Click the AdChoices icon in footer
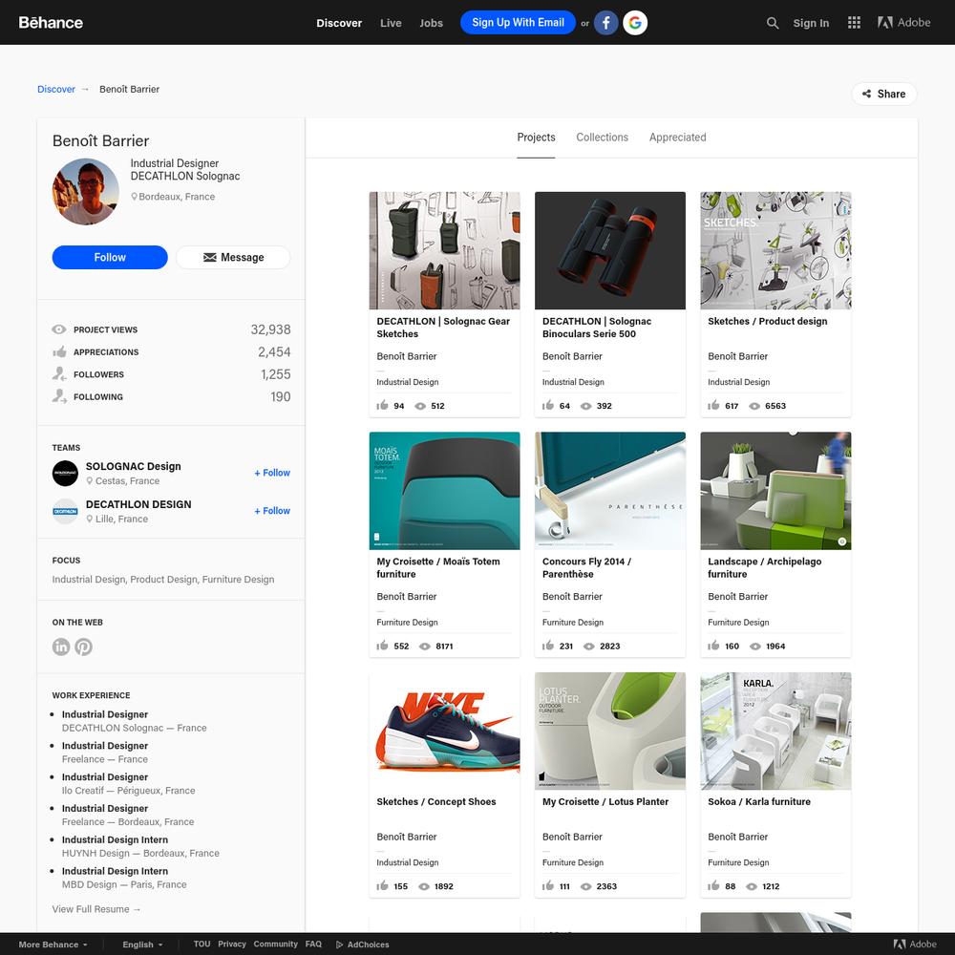The image size is (955, 955). [x=340, y=944]
